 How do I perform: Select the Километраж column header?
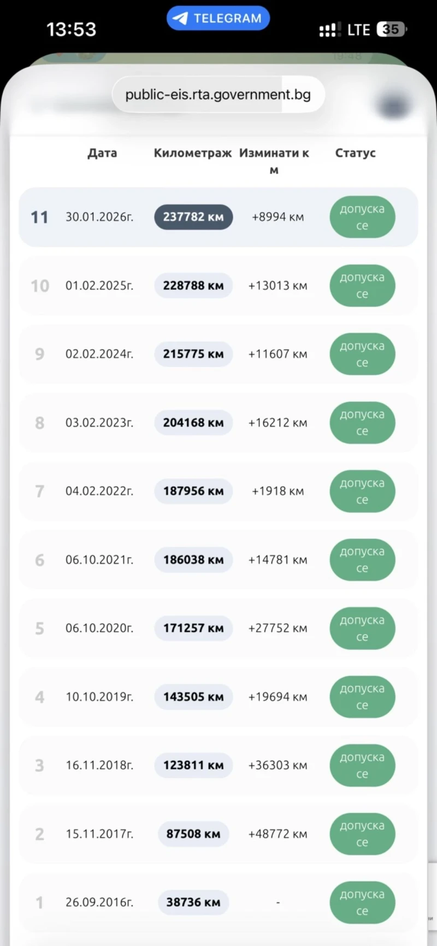(192, 153)
